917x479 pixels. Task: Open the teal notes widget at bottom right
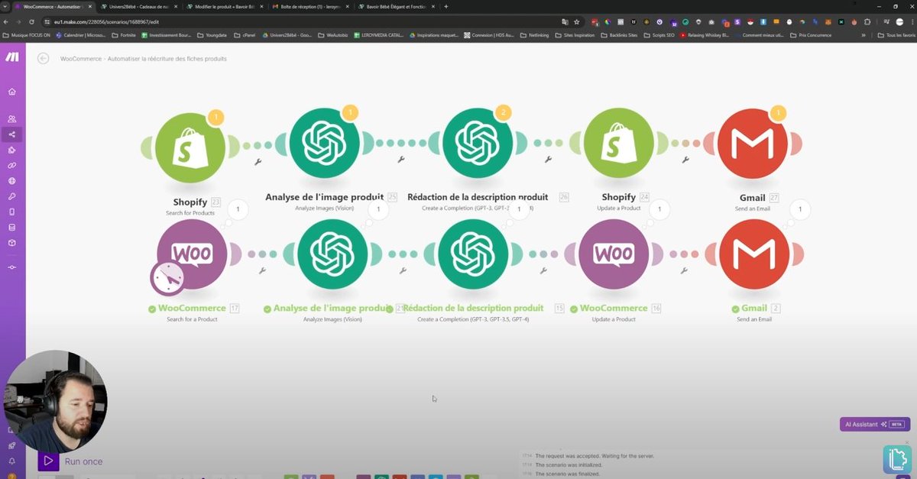click(x=898, y=458)
